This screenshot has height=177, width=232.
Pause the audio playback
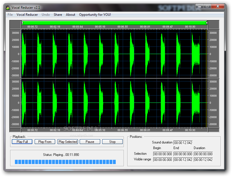(x=90, y=142)
